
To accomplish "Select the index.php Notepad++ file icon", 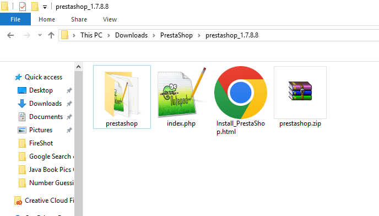I will click(x=182, y=93).
